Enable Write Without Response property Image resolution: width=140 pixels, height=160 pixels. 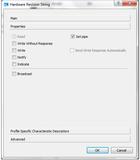point(14,43)
